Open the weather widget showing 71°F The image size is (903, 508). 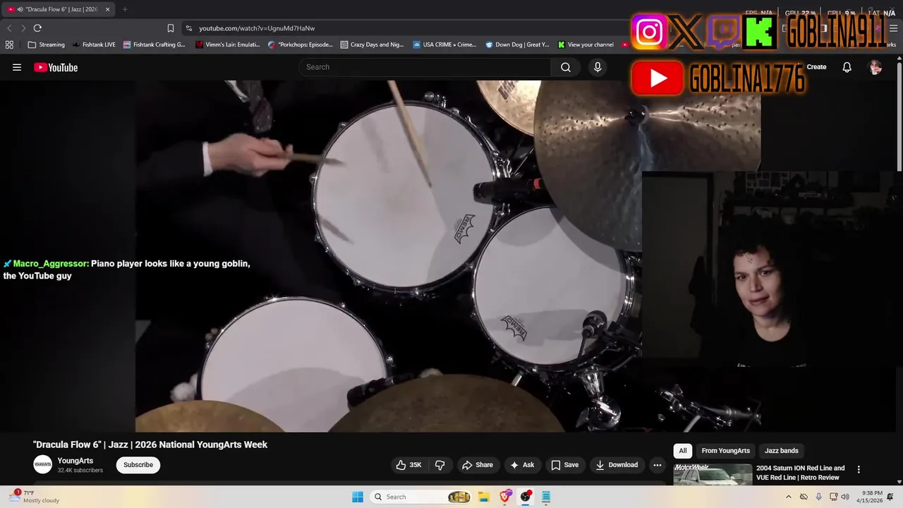[34, 497]
